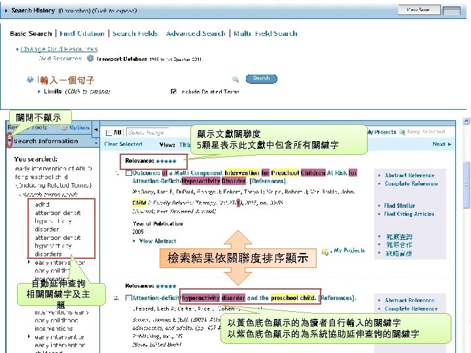Expand the Search History section

pyautogui.click(x=6, y=11)
